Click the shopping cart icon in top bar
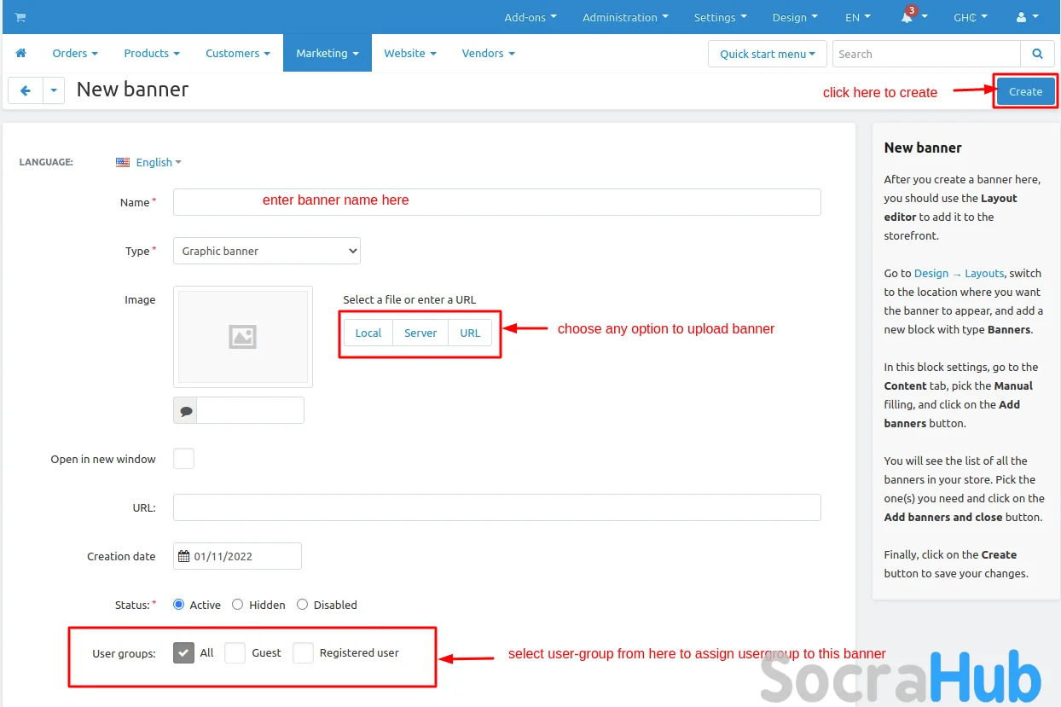 [20, 17]
